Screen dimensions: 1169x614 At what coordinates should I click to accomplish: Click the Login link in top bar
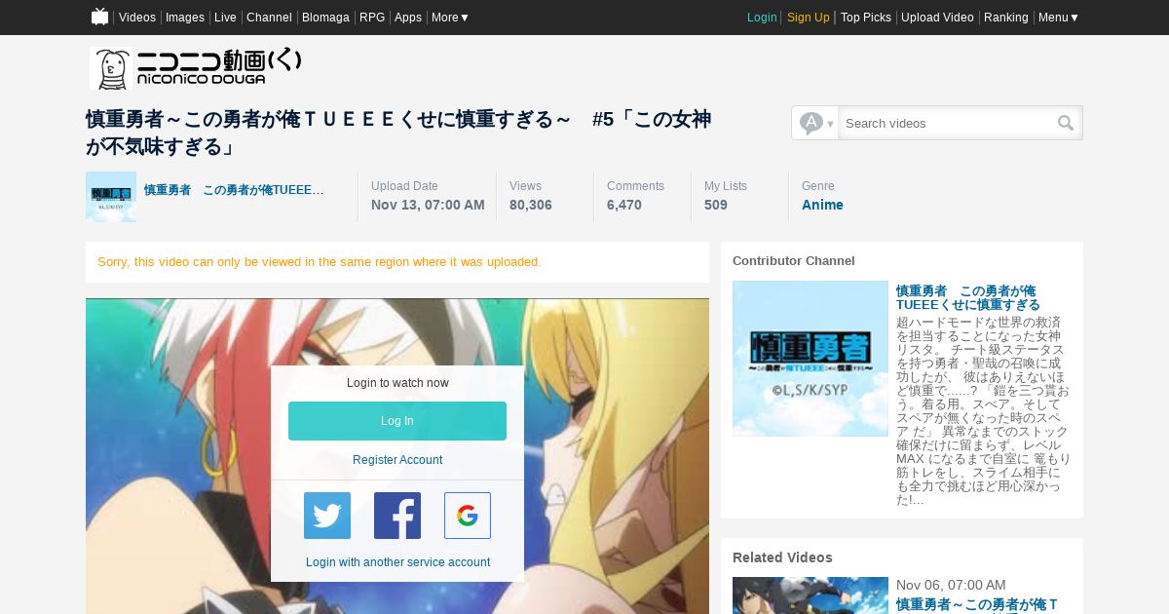762,18
